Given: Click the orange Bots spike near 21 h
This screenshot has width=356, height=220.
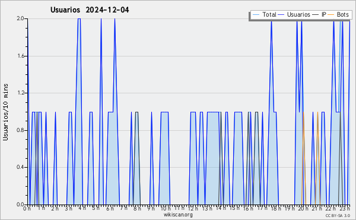Looking at the screenshot, I should pos(317,158).
